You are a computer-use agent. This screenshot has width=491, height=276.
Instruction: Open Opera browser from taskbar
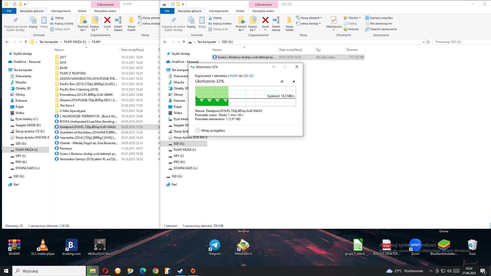(x=105, y=271)
